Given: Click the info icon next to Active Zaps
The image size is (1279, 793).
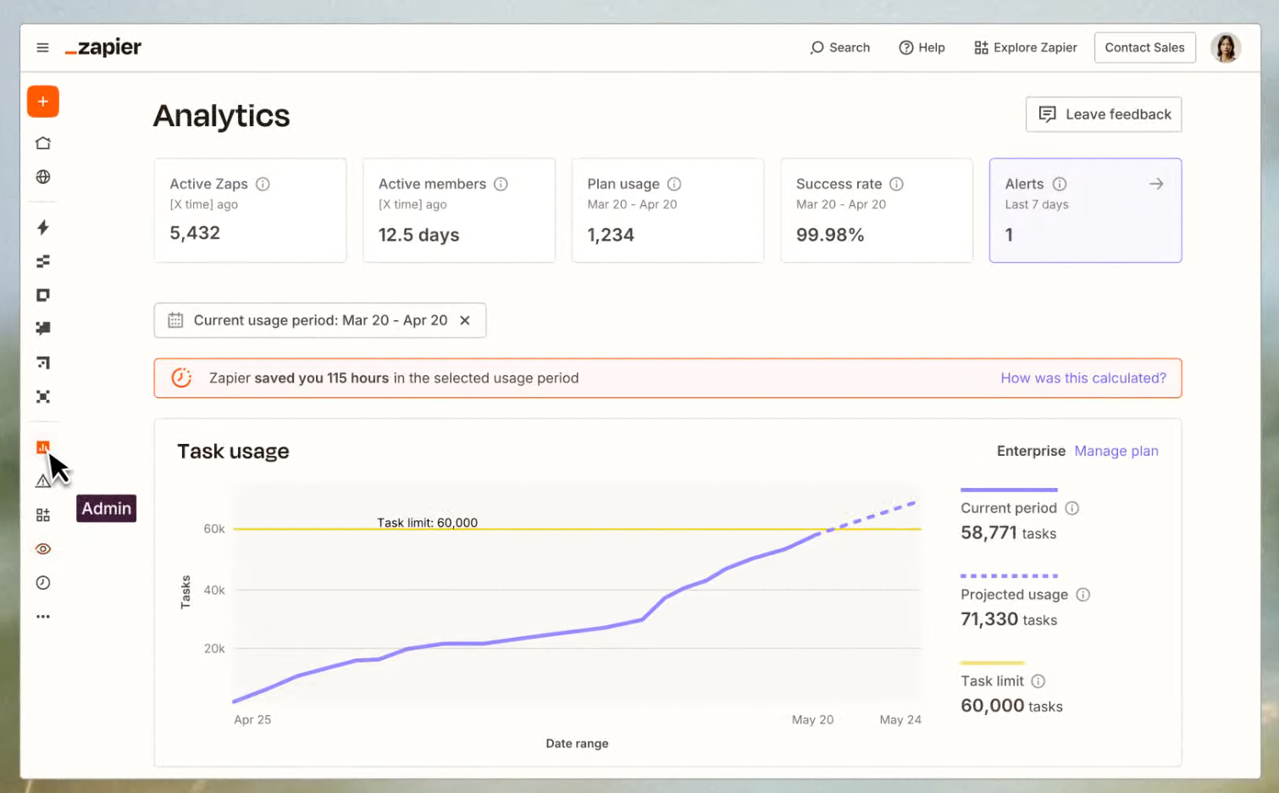Looking at the screenshot, I should [x=263, y=184].
